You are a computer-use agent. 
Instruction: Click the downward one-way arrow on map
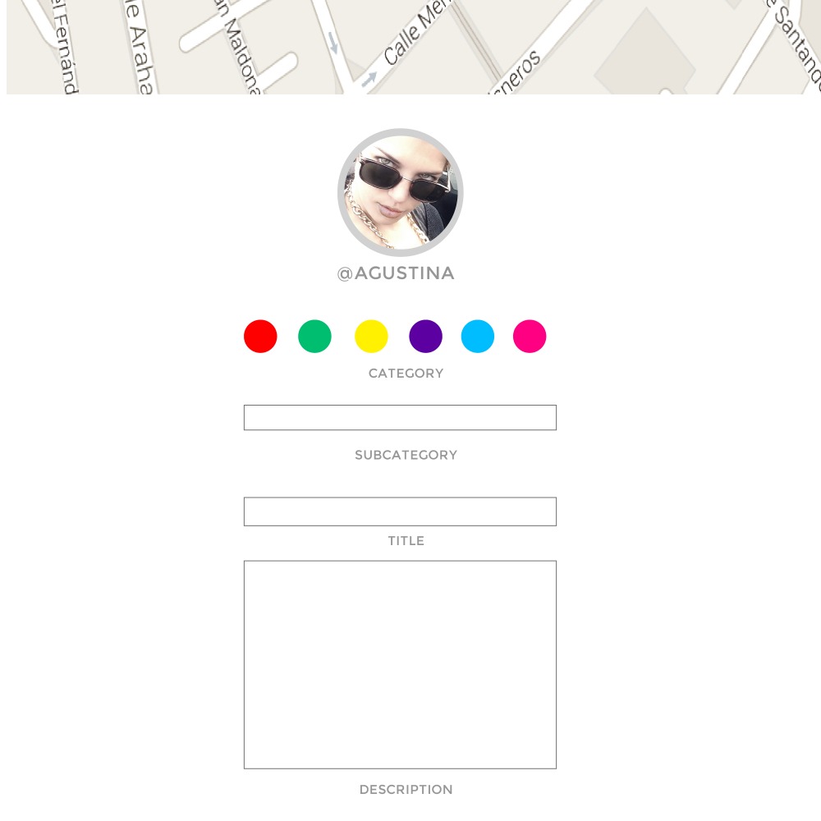(333, 43)
